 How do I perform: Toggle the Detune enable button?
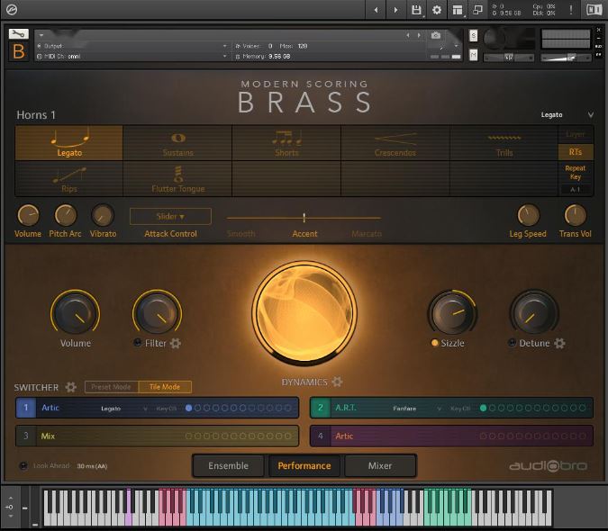(x=513, y=343)
